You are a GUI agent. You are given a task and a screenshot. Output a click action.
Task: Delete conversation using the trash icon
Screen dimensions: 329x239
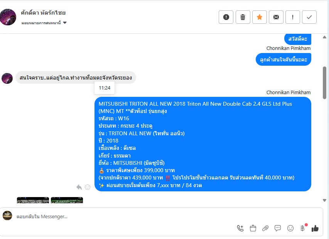(243, 17)
